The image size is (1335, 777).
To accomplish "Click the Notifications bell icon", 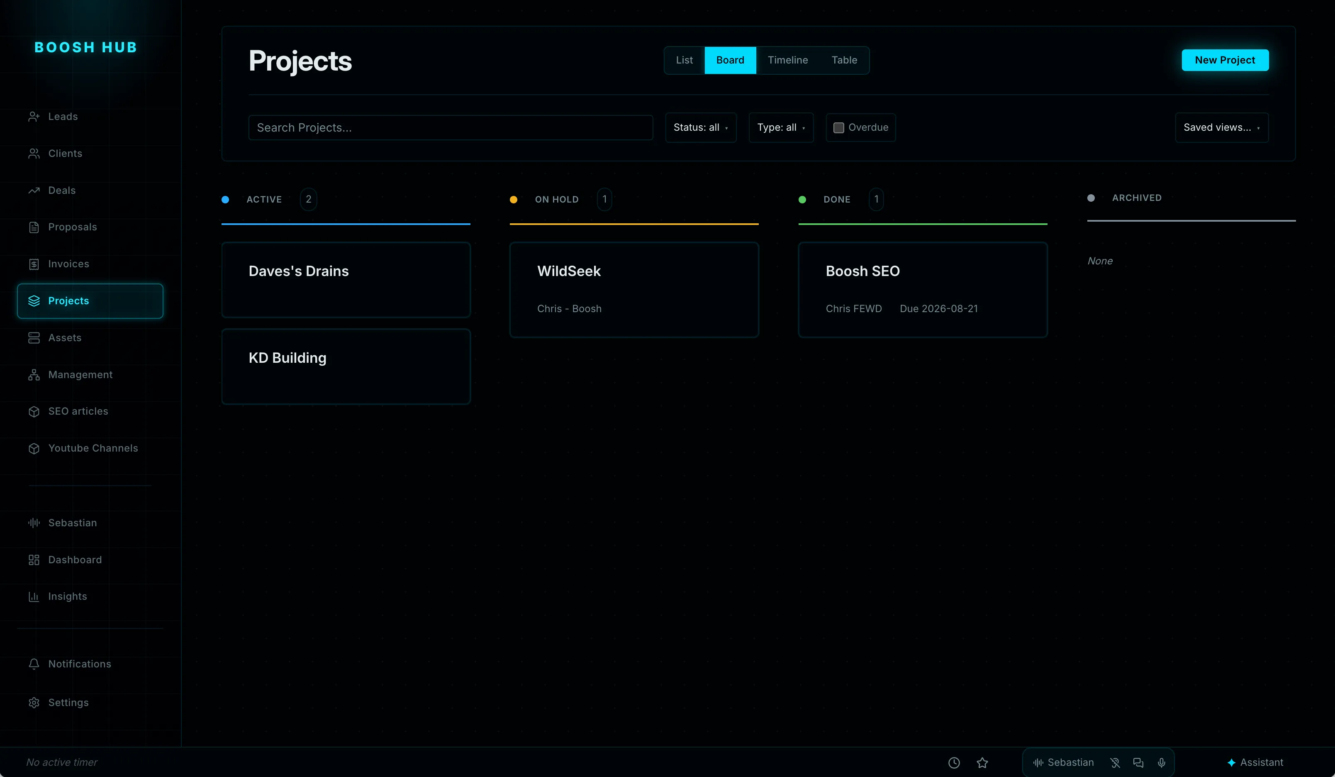I will coord(34,664).
